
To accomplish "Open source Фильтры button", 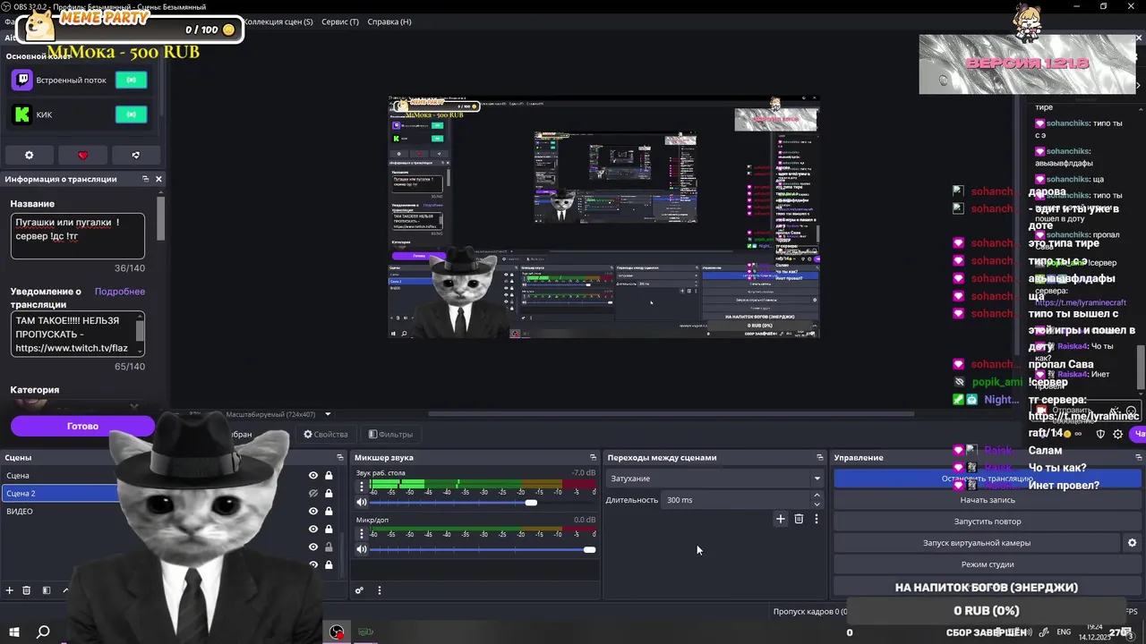I will click(390, 435).
